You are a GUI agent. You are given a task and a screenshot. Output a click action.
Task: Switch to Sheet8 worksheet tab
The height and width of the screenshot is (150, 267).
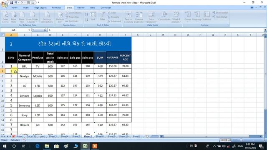tap(100, 136)
